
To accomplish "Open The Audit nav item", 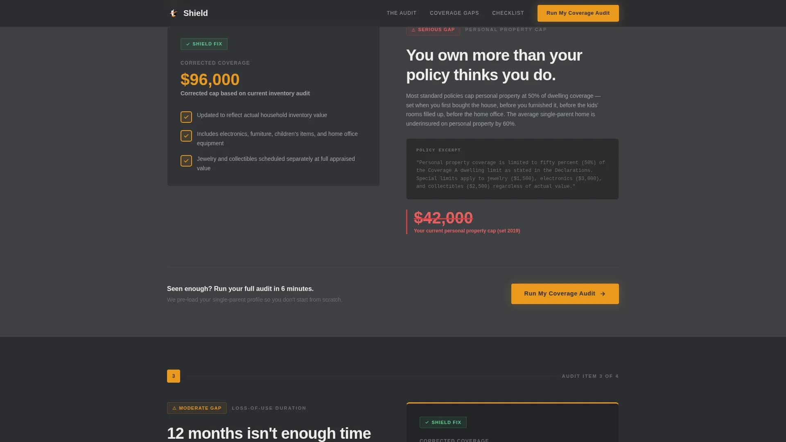I will 402,13.
